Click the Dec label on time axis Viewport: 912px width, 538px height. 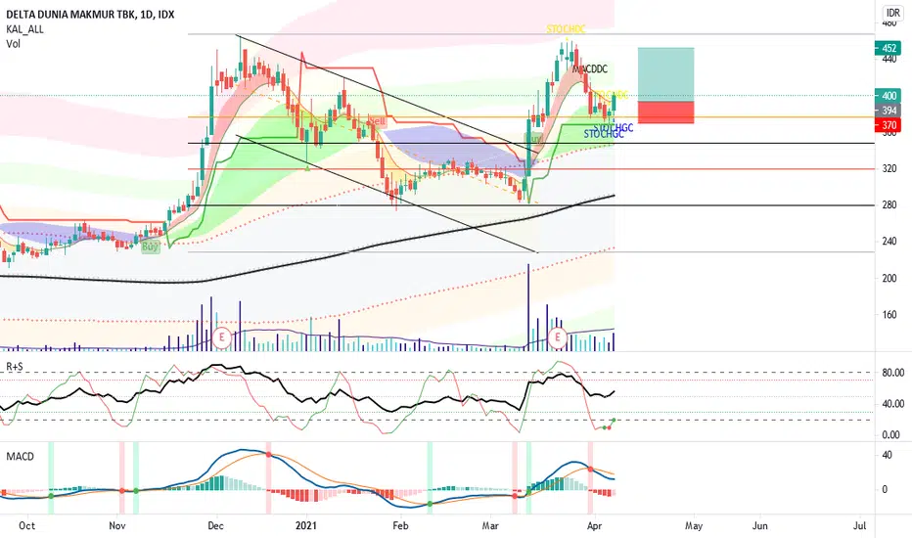[x=216, y=526]
